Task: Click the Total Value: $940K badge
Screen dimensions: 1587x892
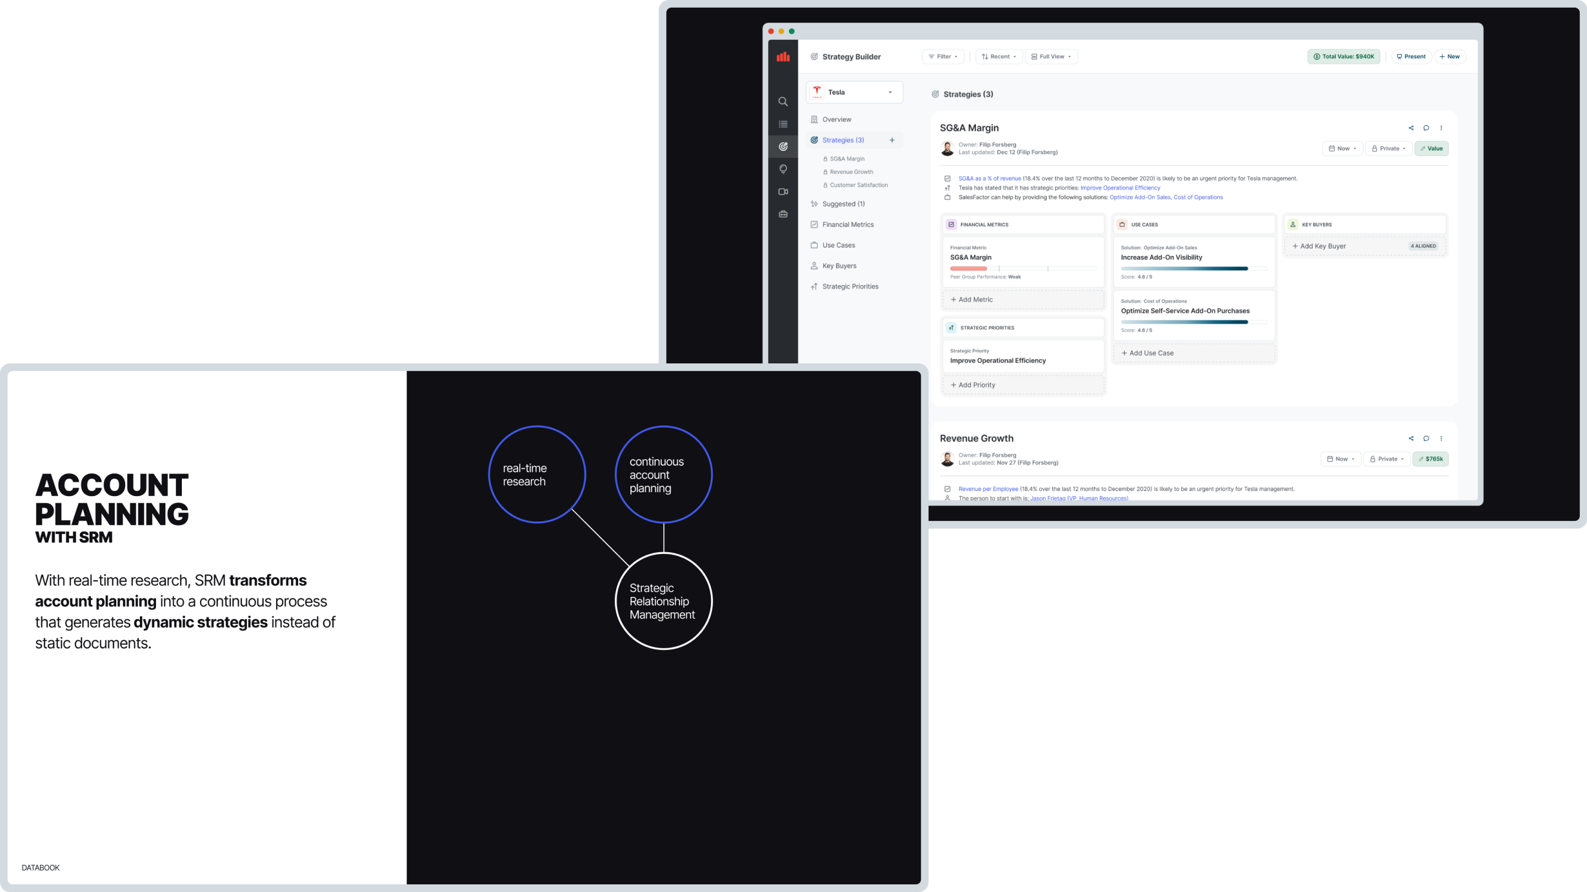Action: [1343, 57]
